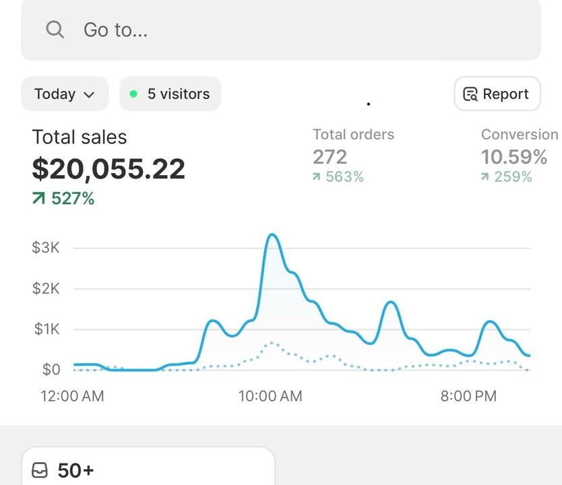Click the Today dropdown chevron arrow
Screen dimensions: 562x485
[x=88, y=94]
